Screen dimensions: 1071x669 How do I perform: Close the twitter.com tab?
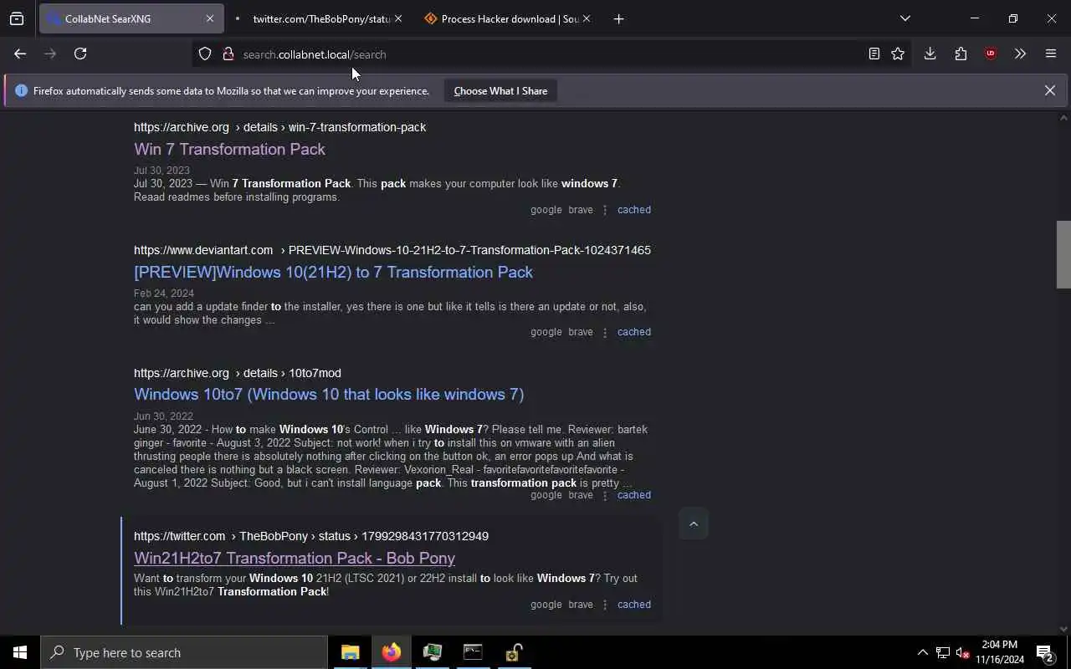click(x=397, y=18)
